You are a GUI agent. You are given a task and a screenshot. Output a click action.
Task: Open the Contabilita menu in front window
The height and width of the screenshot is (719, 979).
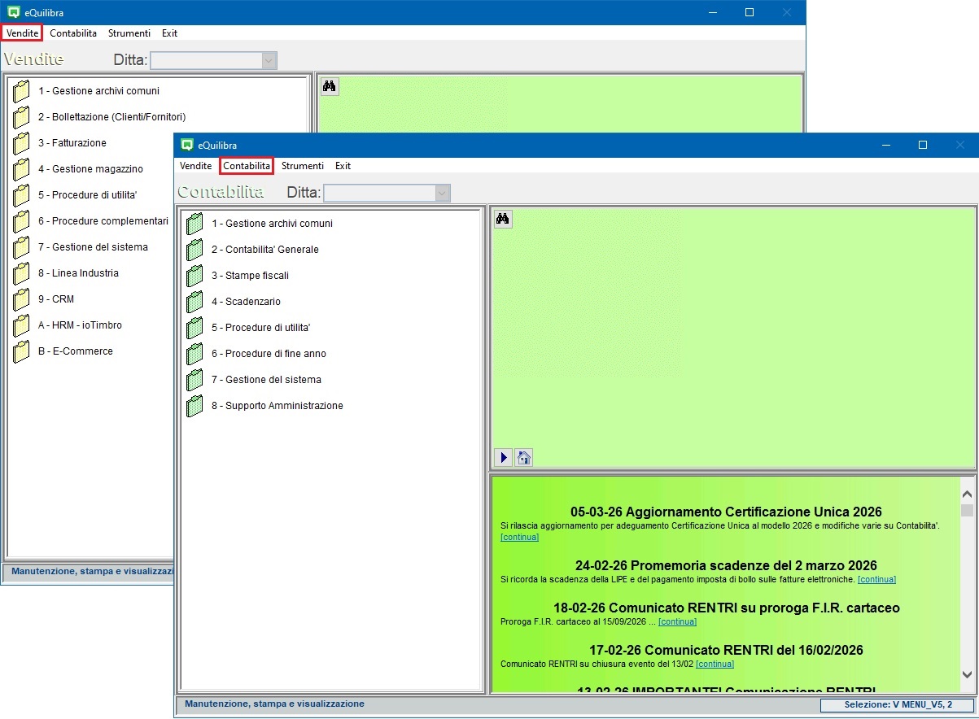247,166
